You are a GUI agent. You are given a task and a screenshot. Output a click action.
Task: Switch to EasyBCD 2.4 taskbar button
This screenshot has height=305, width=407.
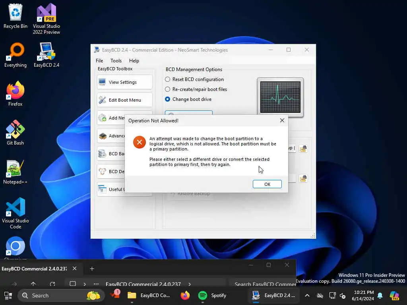pyautogui.click(x=273, y=295)
